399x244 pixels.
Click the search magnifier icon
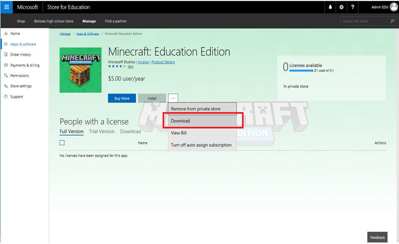pyautogui.click(x=392, y=21)
